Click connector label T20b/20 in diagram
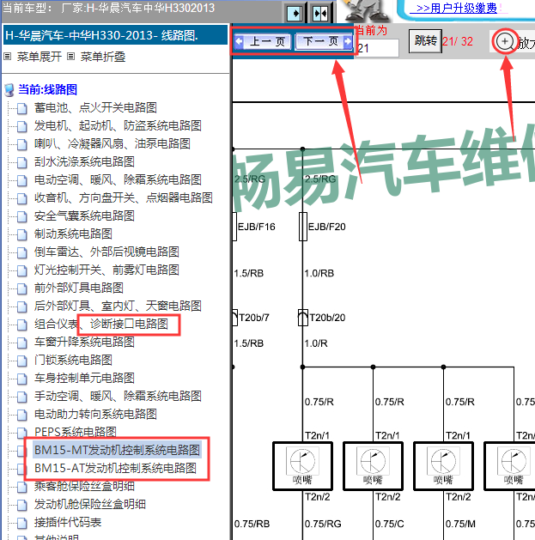535x540 pixels. pos(327,318)
